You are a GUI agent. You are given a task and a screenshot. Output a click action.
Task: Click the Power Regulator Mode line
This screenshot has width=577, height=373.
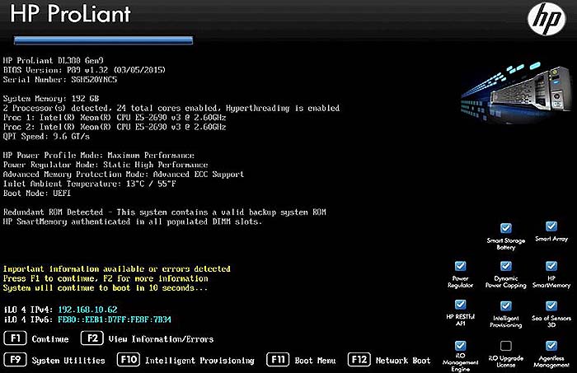[106, 165]
